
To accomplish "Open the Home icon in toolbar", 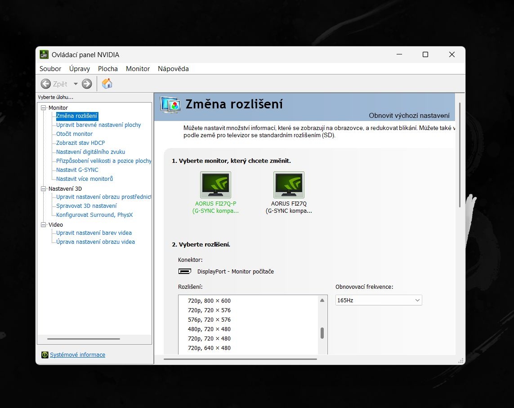I will [107, 84].
